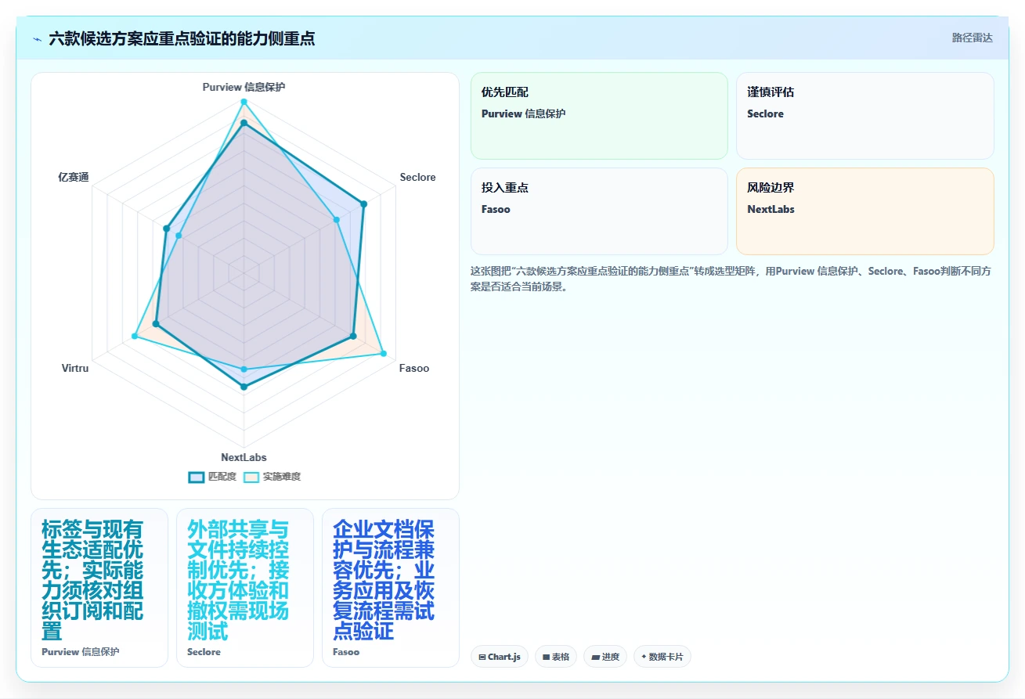The height and width of the screenshot is (699, 1025).
Task: Click the Chart.js tag icon
Action: tap(482, 657)
